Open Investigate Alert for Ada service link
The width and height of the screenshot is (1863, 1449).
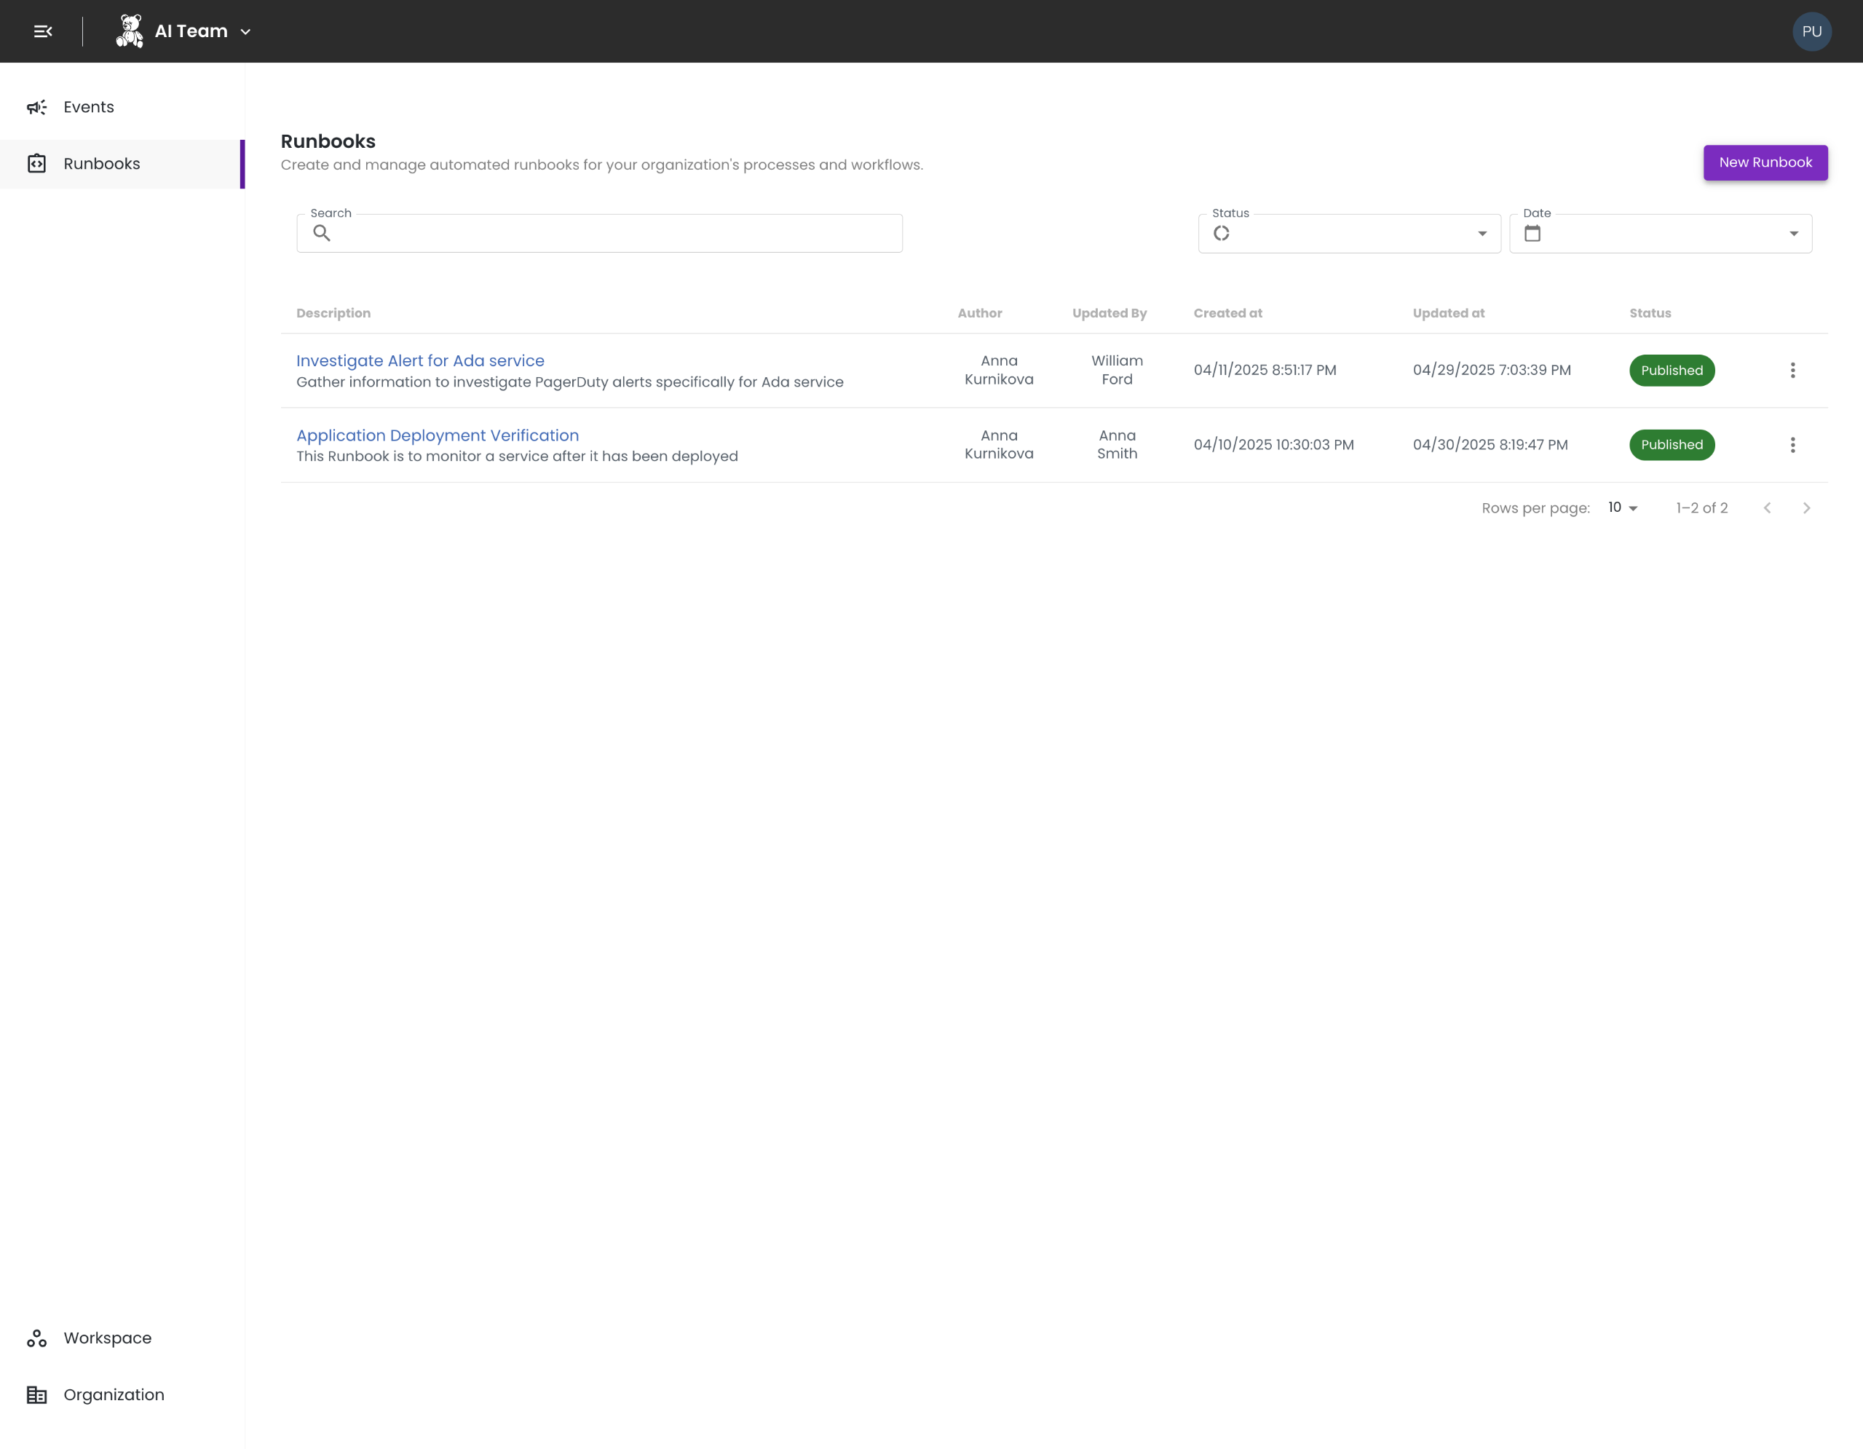coord(419,361)
